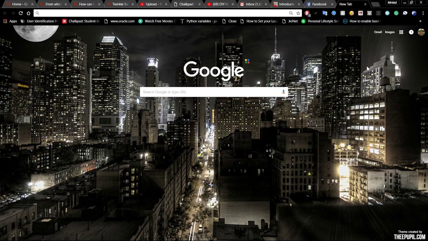Screen dimensions: 428x241
Task: Switch to the Gmail Inbox tab
Action: point(253,4)
